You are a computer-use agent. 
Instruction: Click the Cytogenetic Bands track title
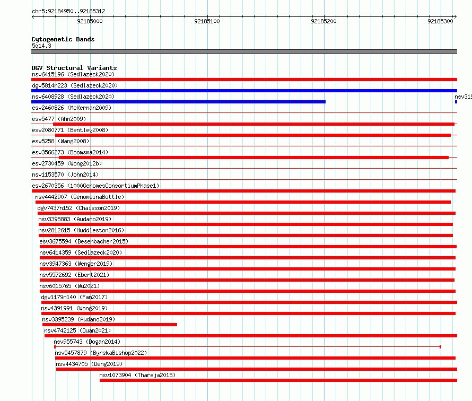(x=63, y=39)
